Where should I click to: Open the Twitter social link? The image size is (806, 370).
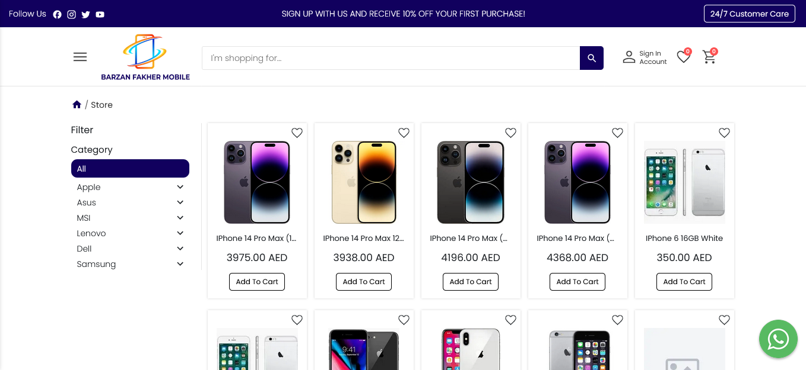click(x=85, y=14)
